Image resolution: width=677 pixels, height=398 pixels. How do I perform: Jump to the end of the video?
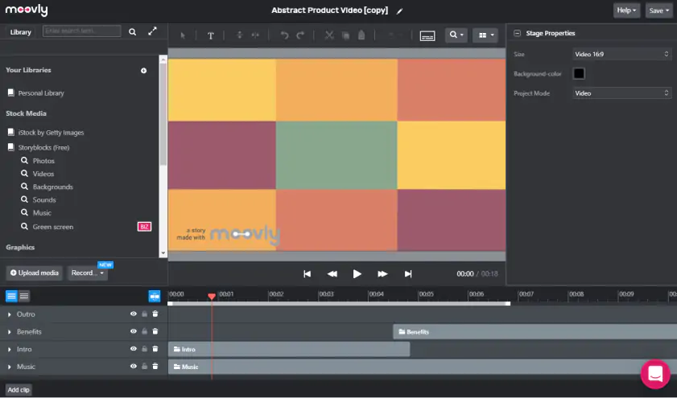pyautogui.click(x=407, y=274)
